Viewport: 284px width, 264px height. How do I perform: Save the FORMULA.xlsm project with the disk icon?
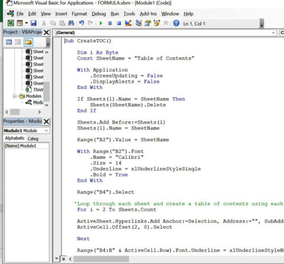tap(34, 23)
